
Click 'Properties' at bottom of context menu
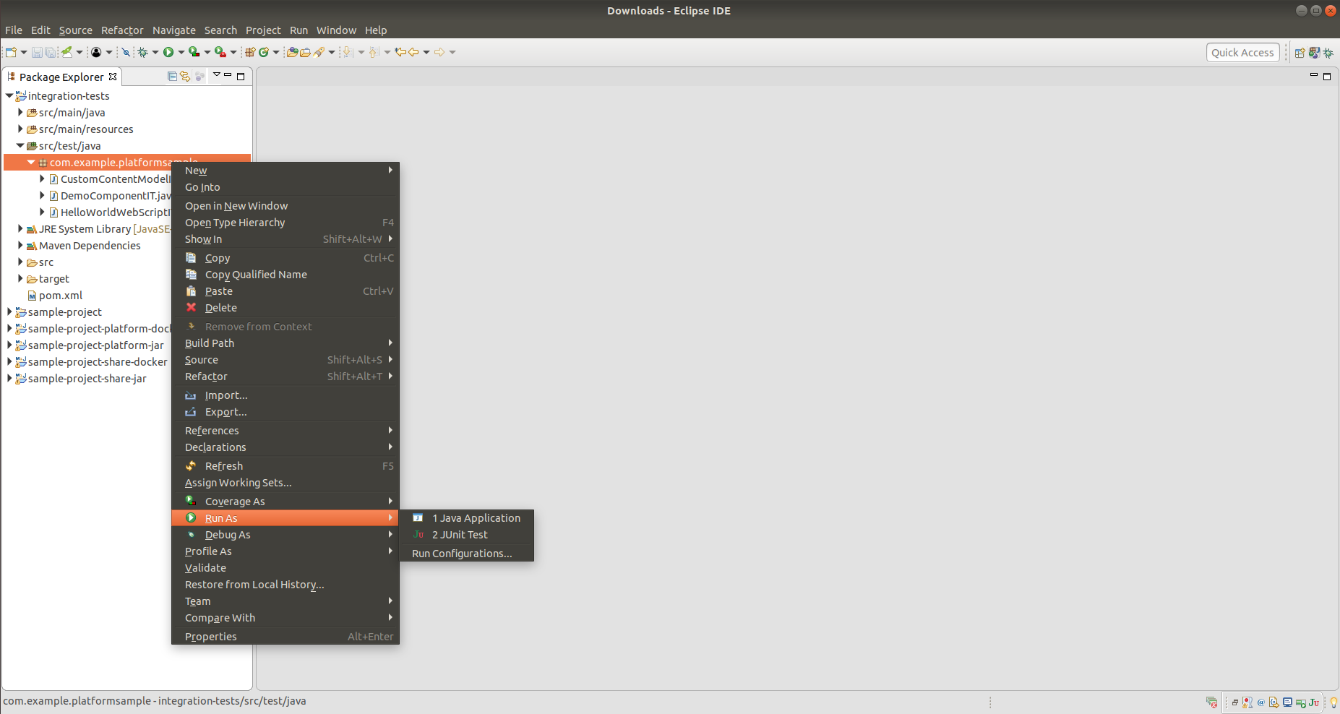pyautogui.click(x=210, y=637)
